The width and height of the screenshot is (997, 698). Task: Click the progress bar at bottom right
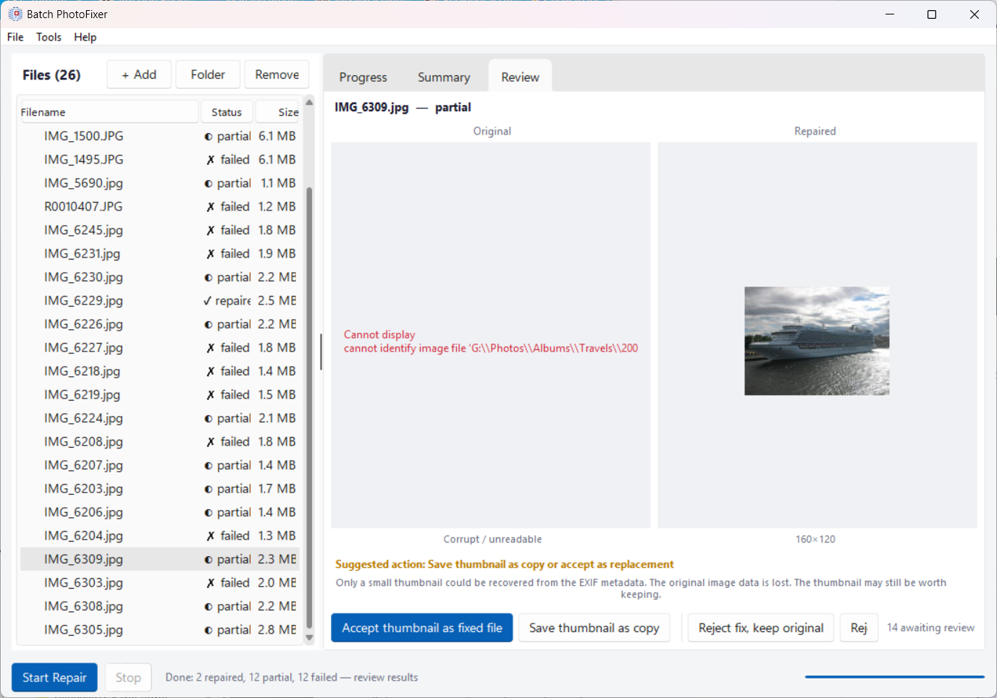point(893,676)
